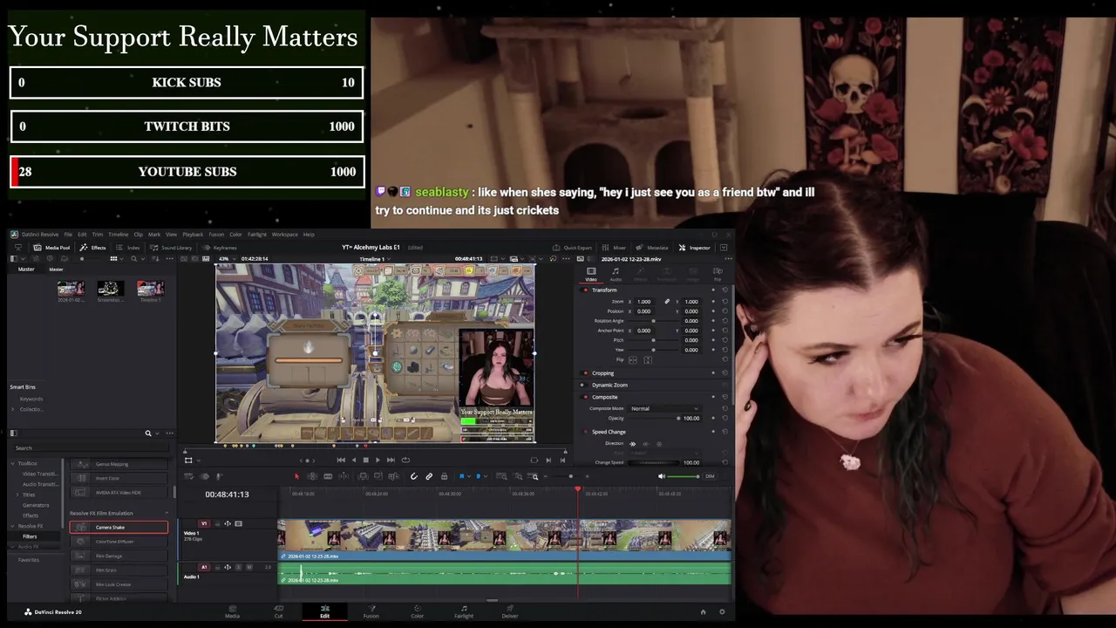Toggle the timeline Position Lock icon

click(444, 476)
